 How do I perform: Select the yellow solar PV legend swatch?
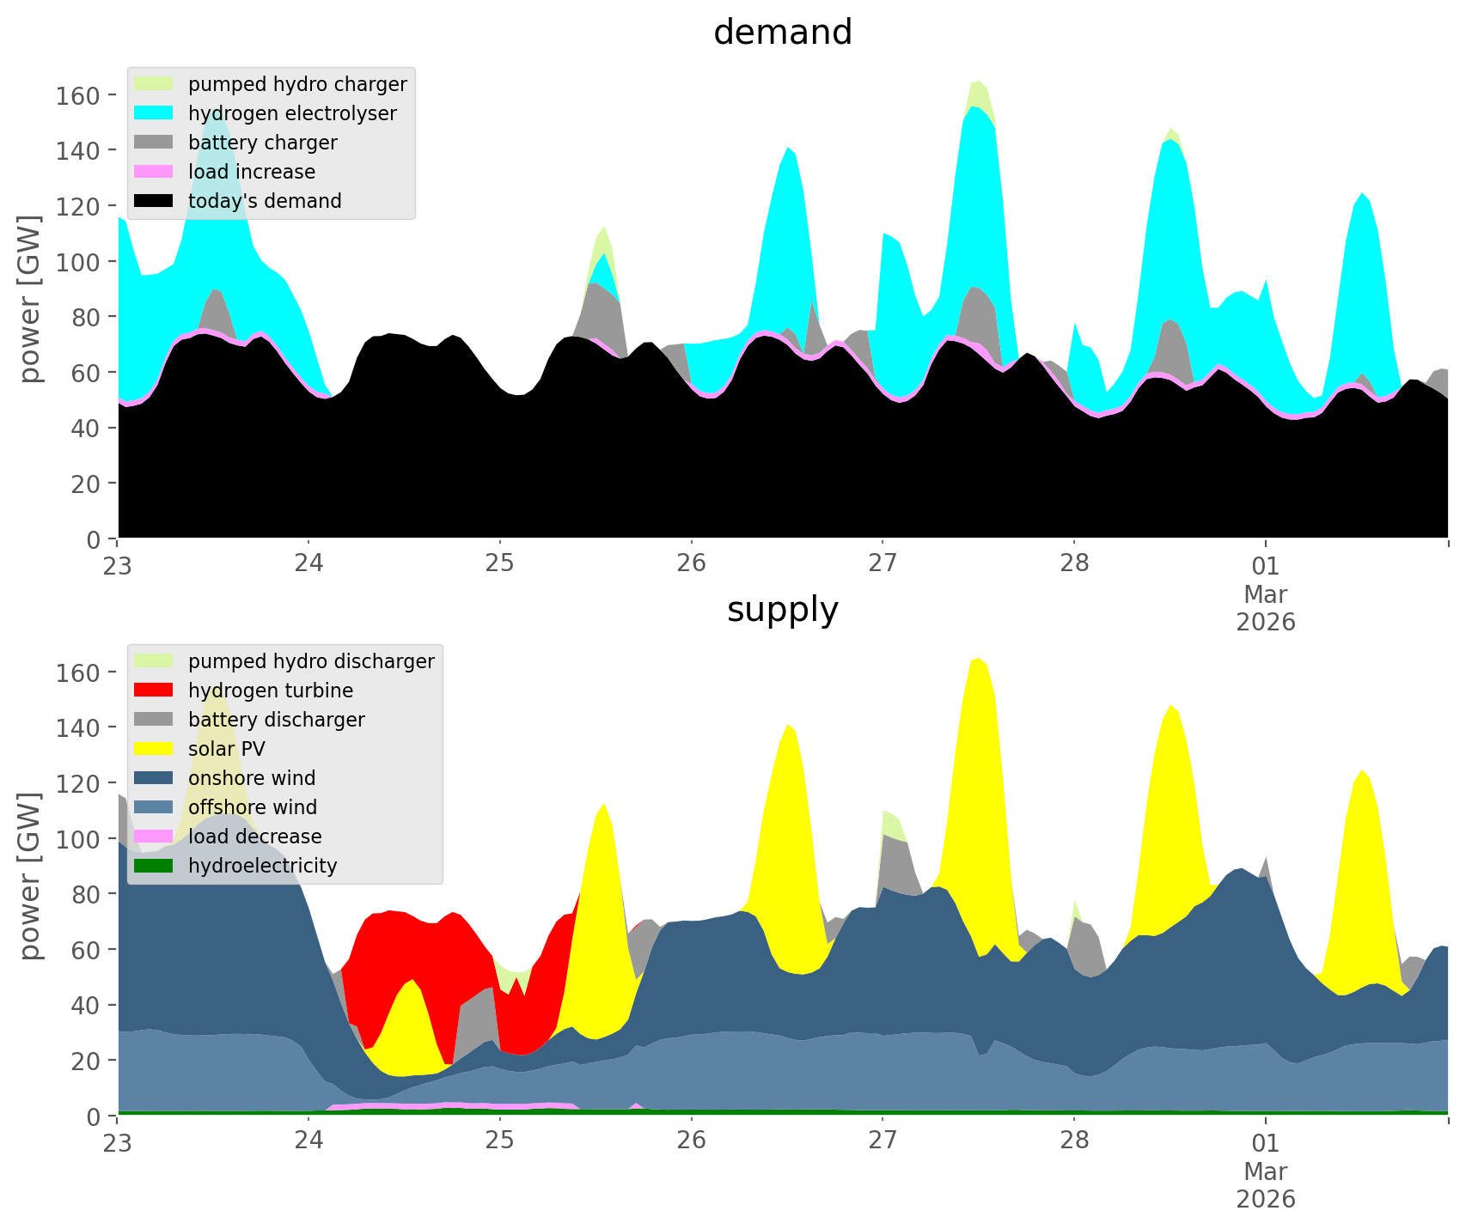pos(155,749)
